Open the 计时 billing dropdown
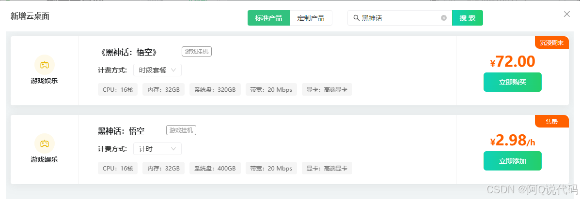Viewport: 580px width, 199px height. [x=157, y=148]
